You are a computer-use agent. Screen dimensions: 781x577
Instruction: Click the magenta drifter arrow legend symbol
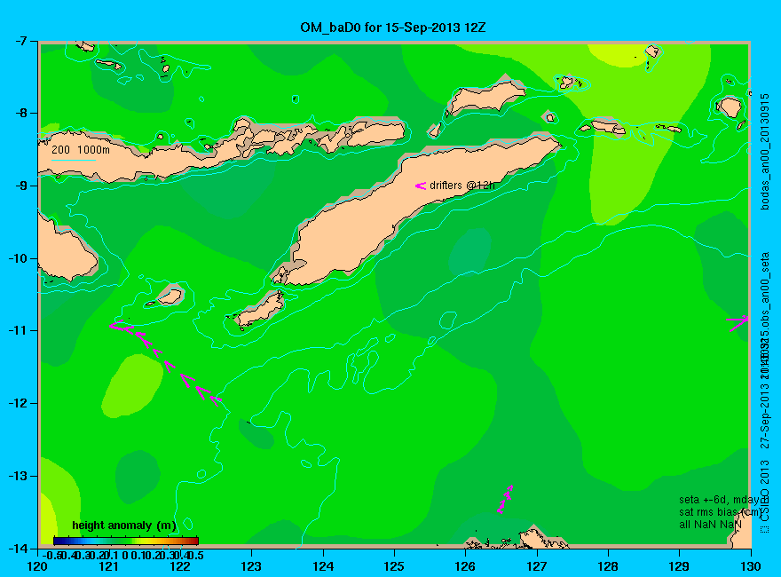click(421, 186)
